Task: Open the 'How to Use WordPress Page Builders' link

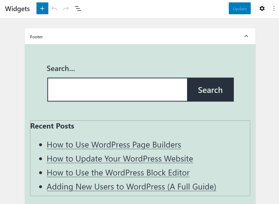Action: point(114,145)
